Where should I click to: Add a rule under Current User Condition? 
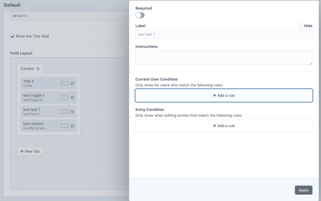pyautogui.click(x=223, y=95)
